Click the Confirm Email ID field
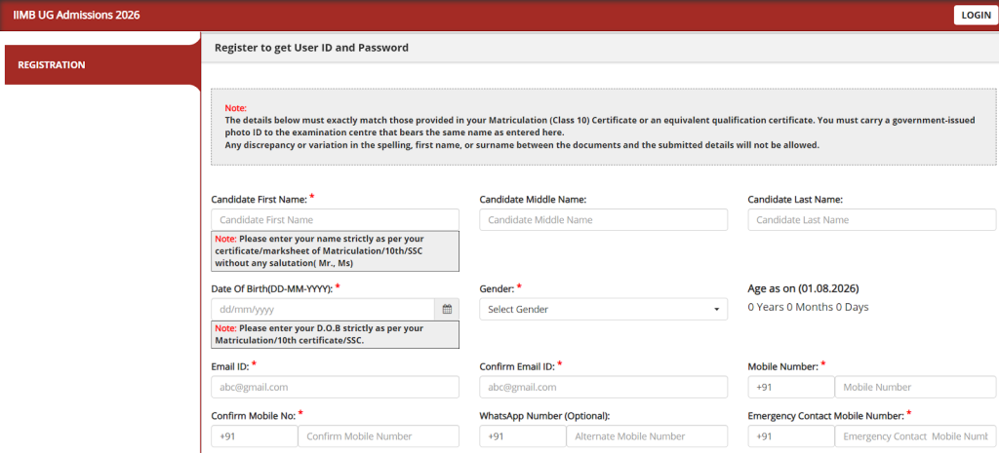The image size is (999, 453). 603,387
